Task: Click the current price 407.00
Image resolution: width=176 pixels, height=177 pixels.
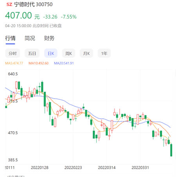Action: (18, 15)
